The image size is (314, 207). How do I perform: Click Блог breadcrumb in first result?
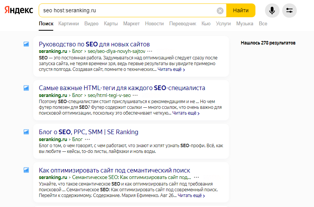77,51
